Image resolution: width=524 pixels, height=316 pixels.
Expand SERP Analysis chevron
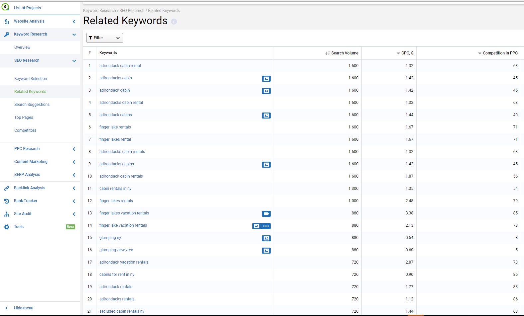pyautogui.click(x=74, y=175)
